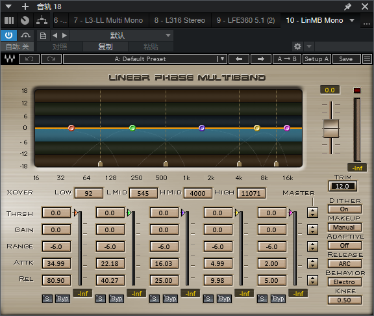Click master Range up/down stepper
Screen dimensions: 374x316
pos(312,246)
